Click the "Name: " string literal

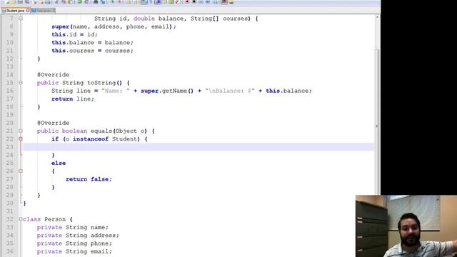(116, 91)
